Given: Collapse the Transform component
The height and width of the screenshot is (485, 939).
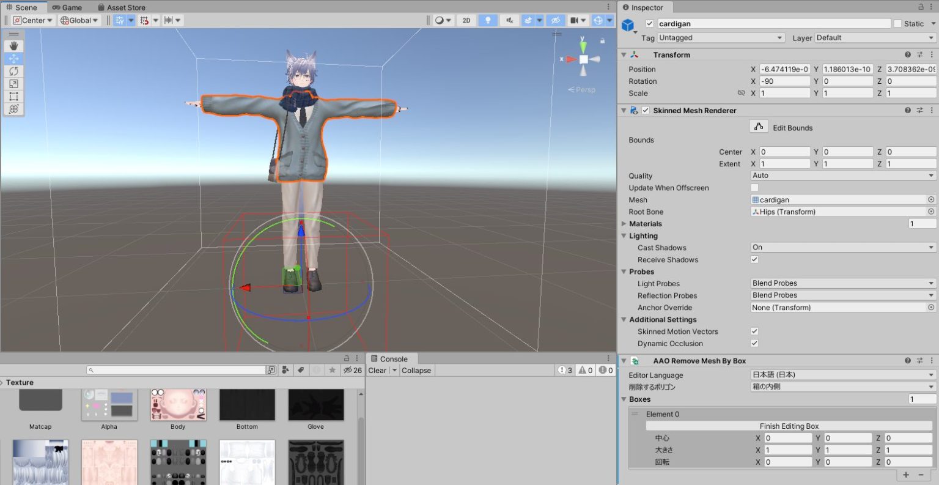Looking at the screenshot, I should pos(624,54).
